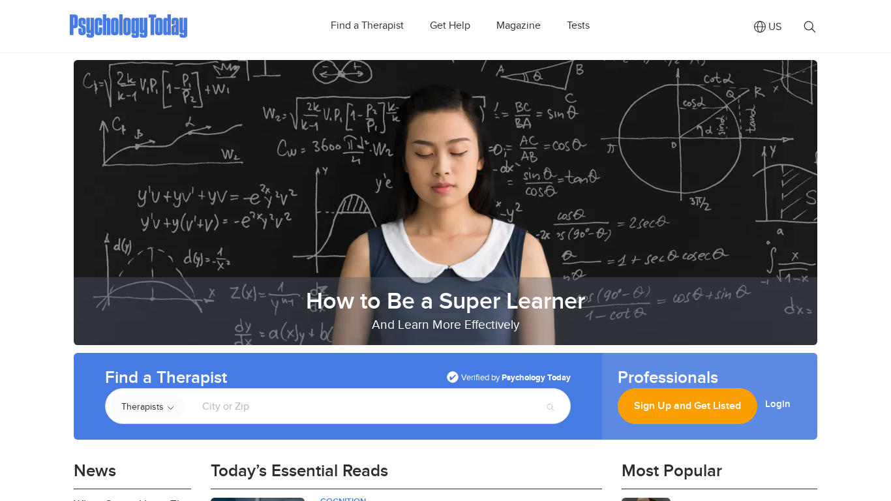Click the Cognition category label
Screen dimensions: 891x501
click(343, 499)
